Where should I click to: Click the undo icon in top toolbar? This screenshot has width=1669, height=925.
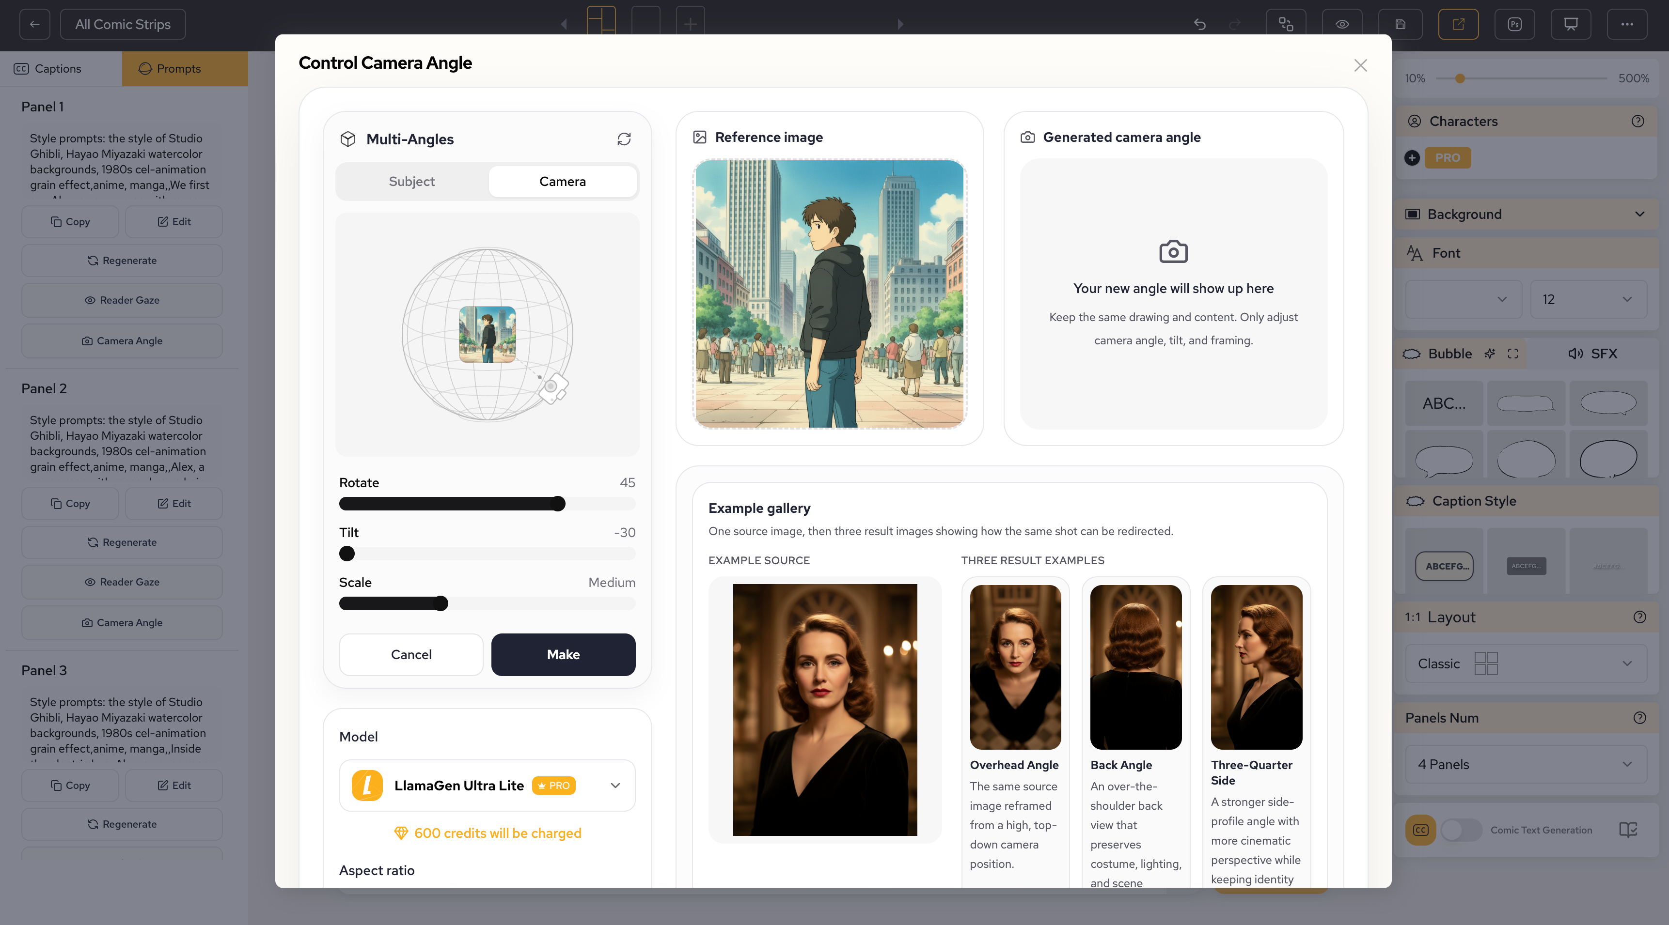click(1199, 24)
